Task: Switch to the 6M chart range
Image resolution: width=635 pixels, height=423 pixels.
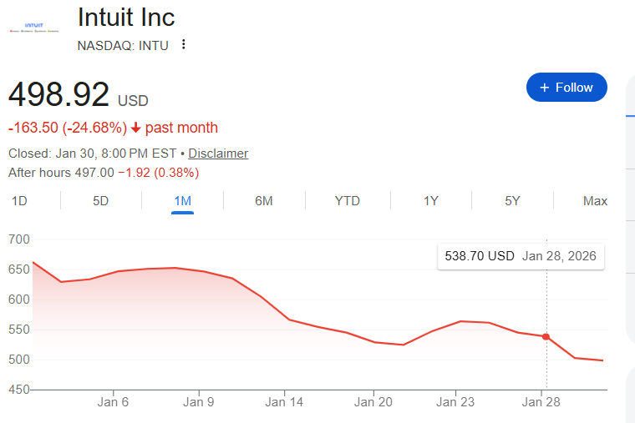Action: pyautogui.click(x=264, y=201)
